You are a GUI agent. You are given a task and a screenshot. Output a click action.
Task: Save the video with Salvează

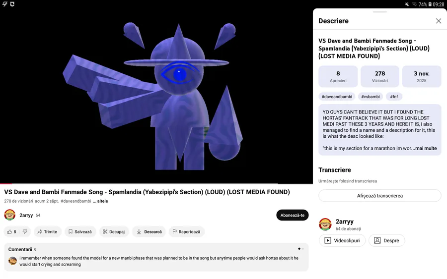[x=80, y=232]
